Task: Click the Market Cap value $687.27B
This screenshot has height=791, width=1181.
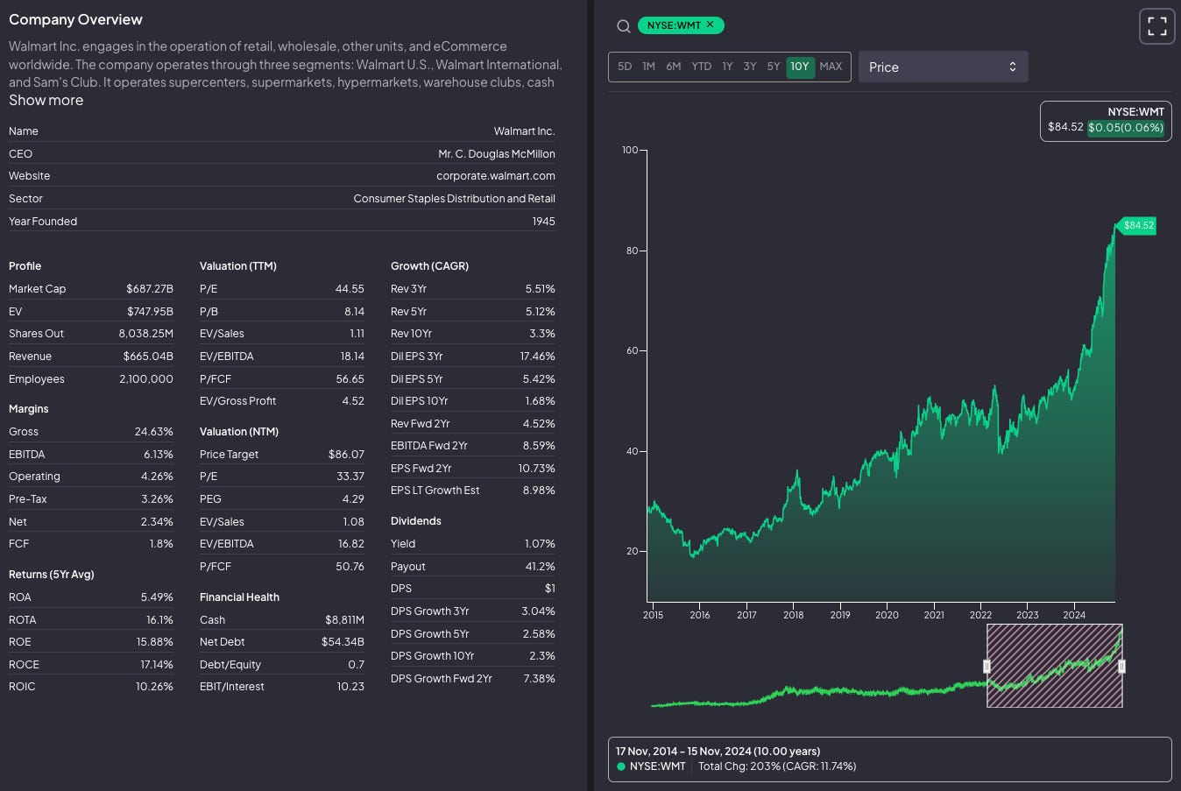Action: coord(150,289)
